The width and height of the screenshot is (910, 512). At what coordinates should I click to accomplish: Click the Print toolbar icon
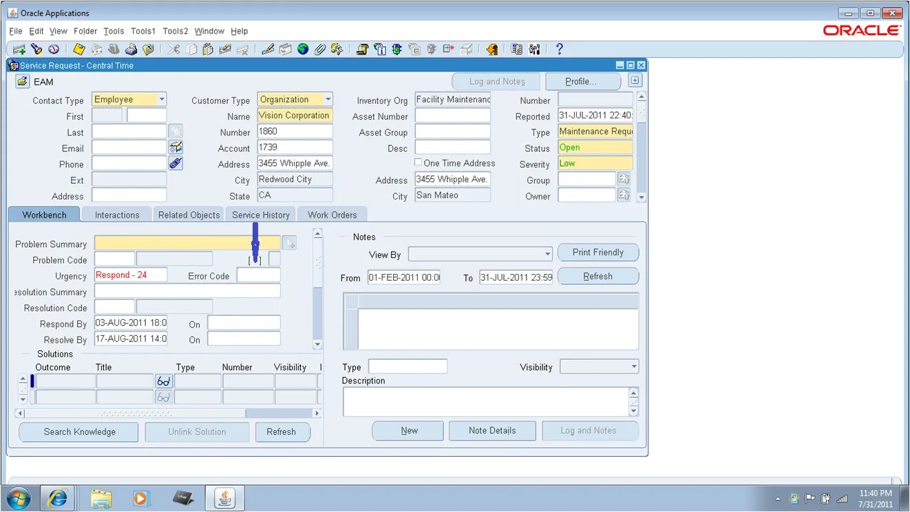click(131, 50)
